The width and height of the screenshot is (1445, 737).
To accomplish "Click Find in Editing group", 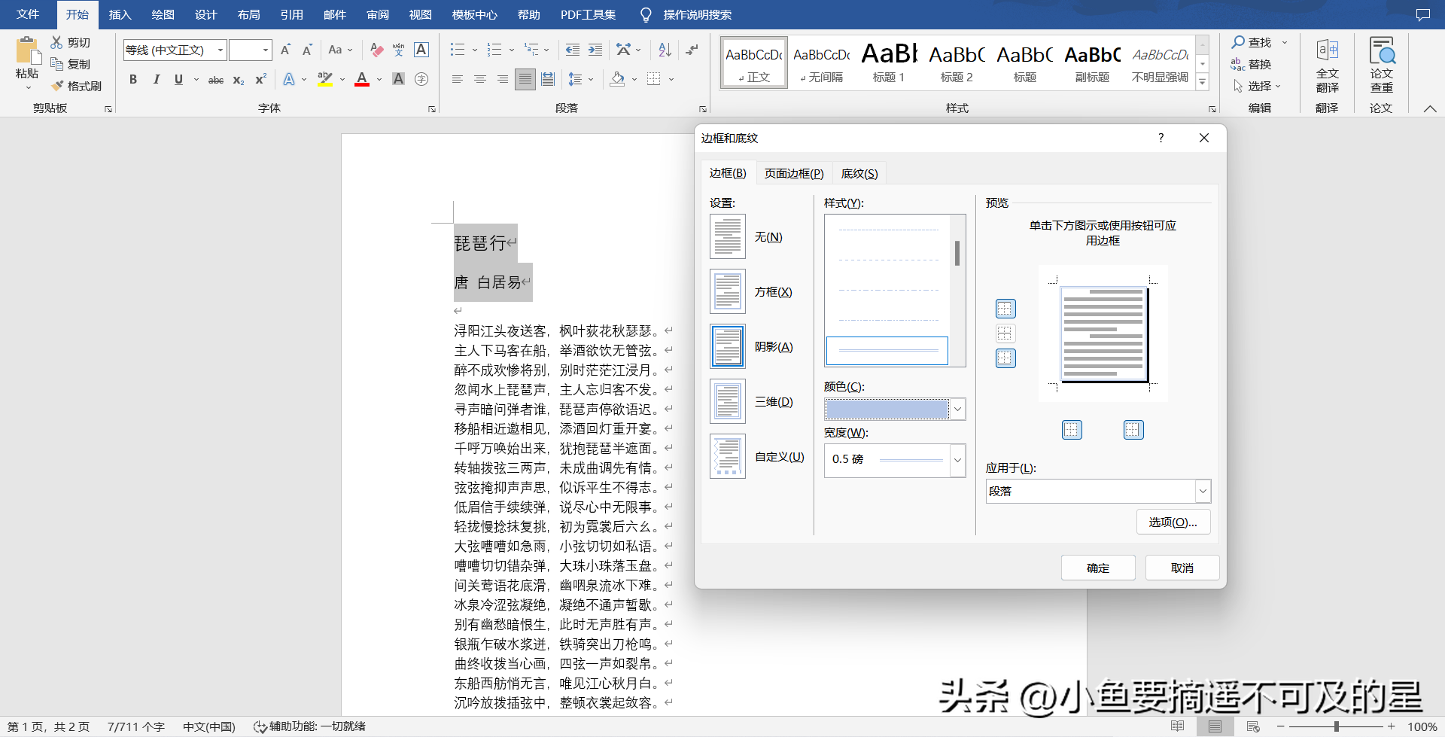I will [x=1251, y=42].
